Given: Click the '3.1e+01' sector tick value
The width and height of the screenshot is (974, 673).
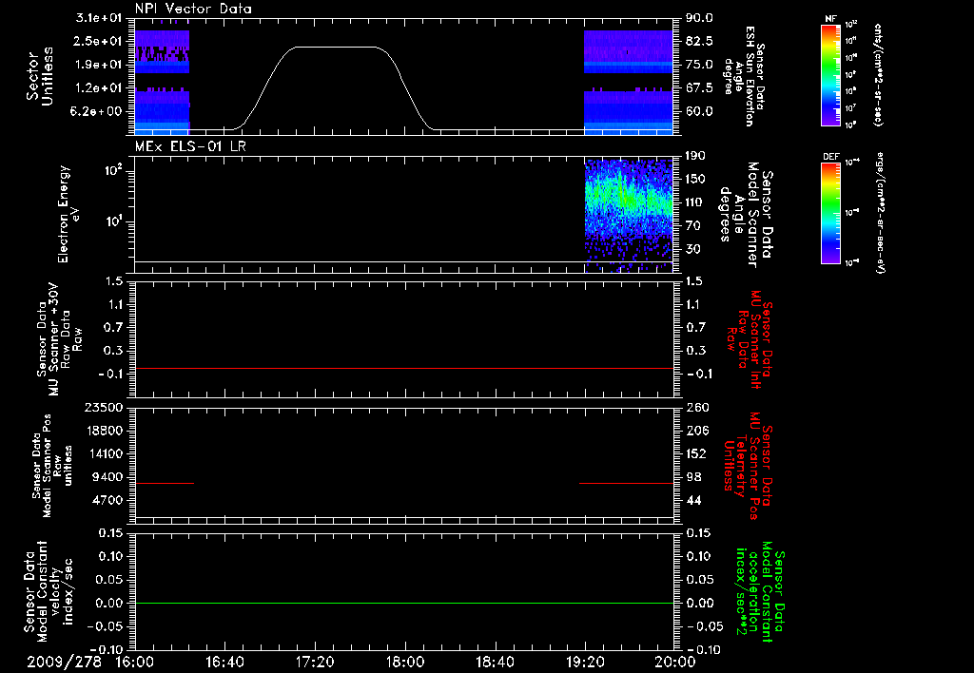Looking at the screenshot, I should (99, 18).
